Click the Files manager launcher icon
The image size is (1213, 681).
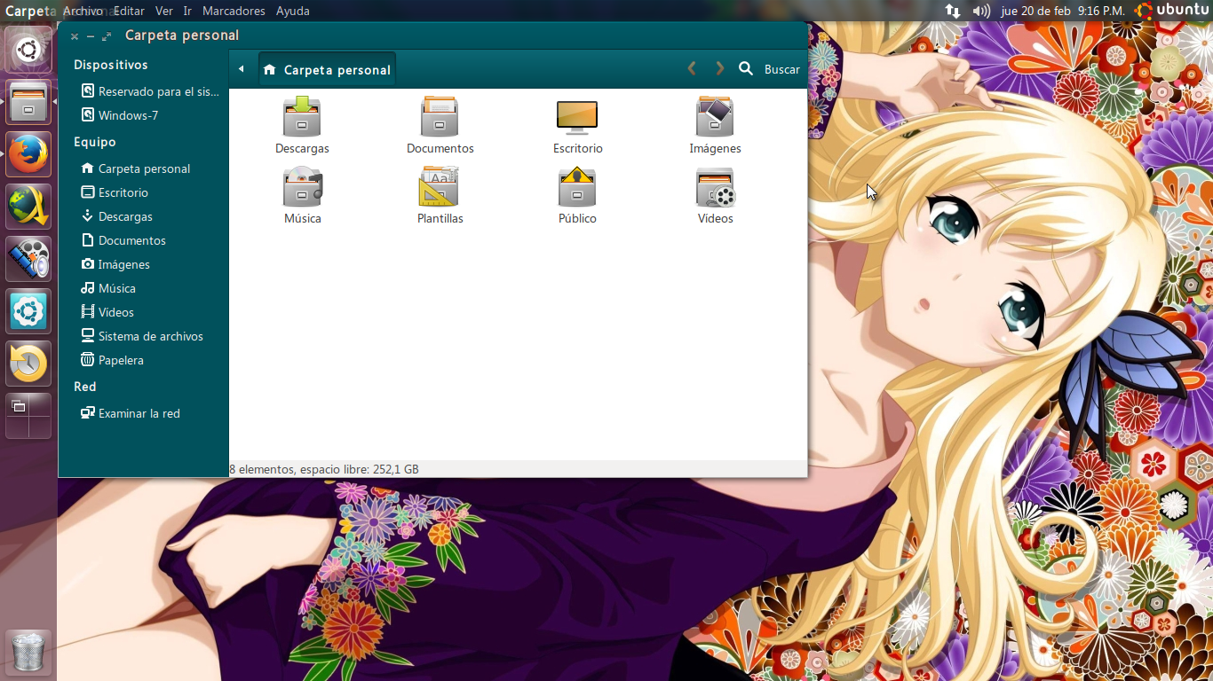pos(28,102)
